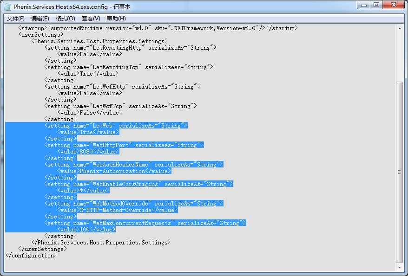Open the 文件(F) menu
The width and height of the screenshot is (408, 276).
click(x=16, y=19)
